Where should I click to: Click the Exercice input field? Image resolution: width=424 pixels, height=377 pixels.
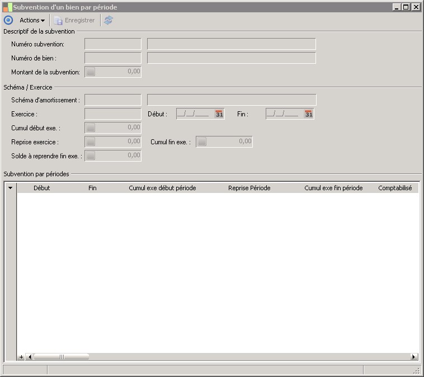tap(113, 114)
